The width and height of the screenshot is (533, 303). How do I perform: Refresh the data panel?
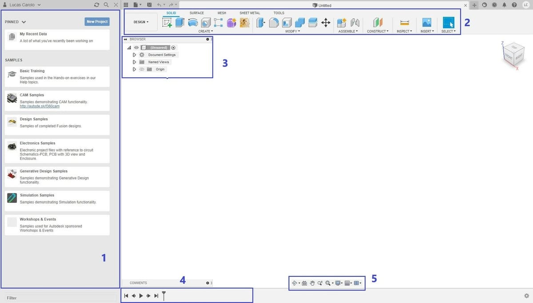click(x=97, y=5)
